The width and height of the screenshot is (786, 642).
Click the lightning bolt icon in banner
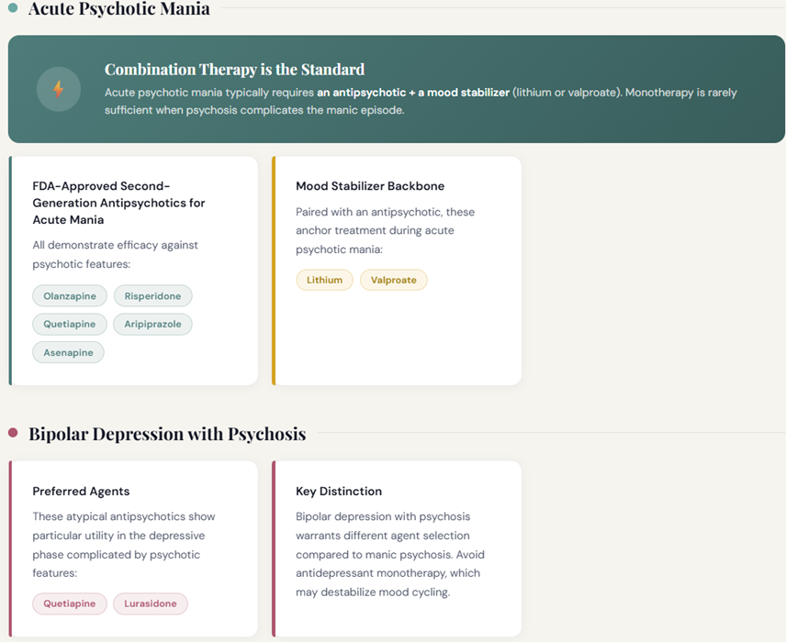(x=59, y=89)
